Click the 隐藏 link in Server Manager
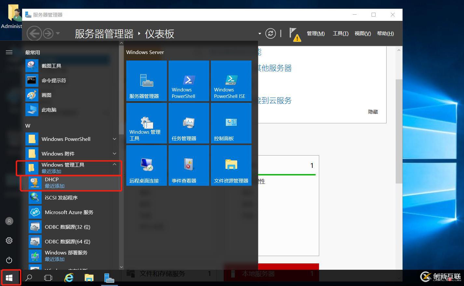This screenshot has width=464, height=286. pos(373,112)
